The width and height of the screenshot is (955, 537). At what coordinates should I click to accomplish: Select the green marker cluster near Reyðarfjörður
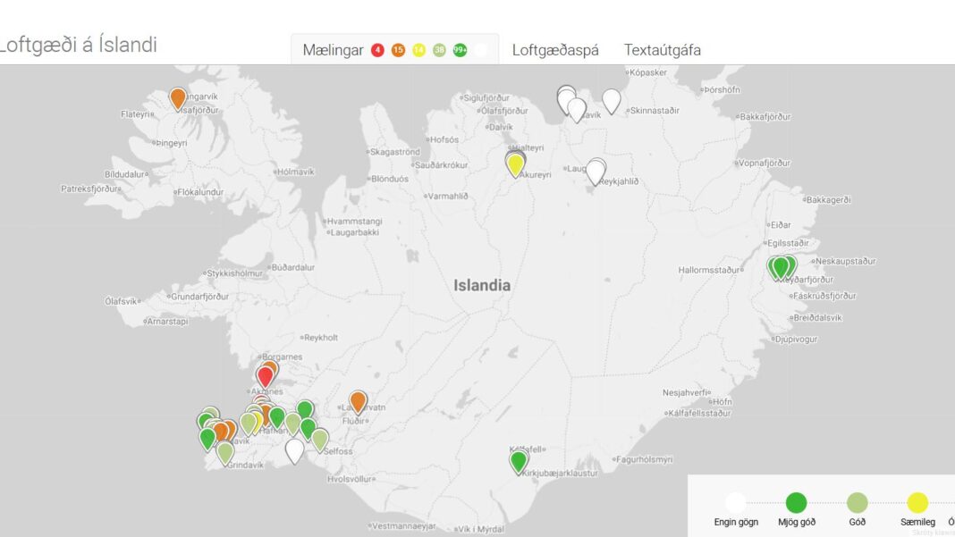click(781, 267)
